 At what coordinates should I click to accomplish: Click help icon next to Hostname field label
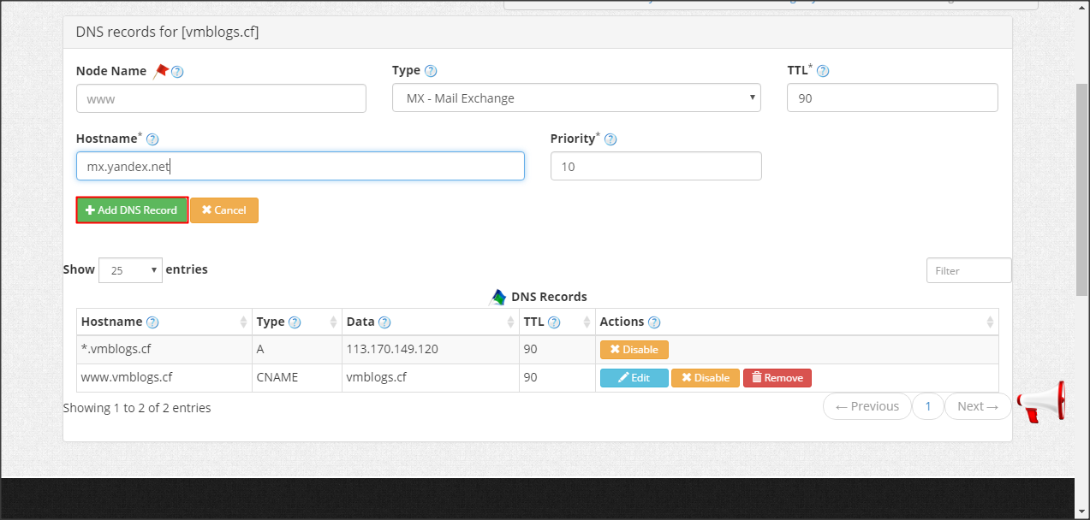pos(152,139)
